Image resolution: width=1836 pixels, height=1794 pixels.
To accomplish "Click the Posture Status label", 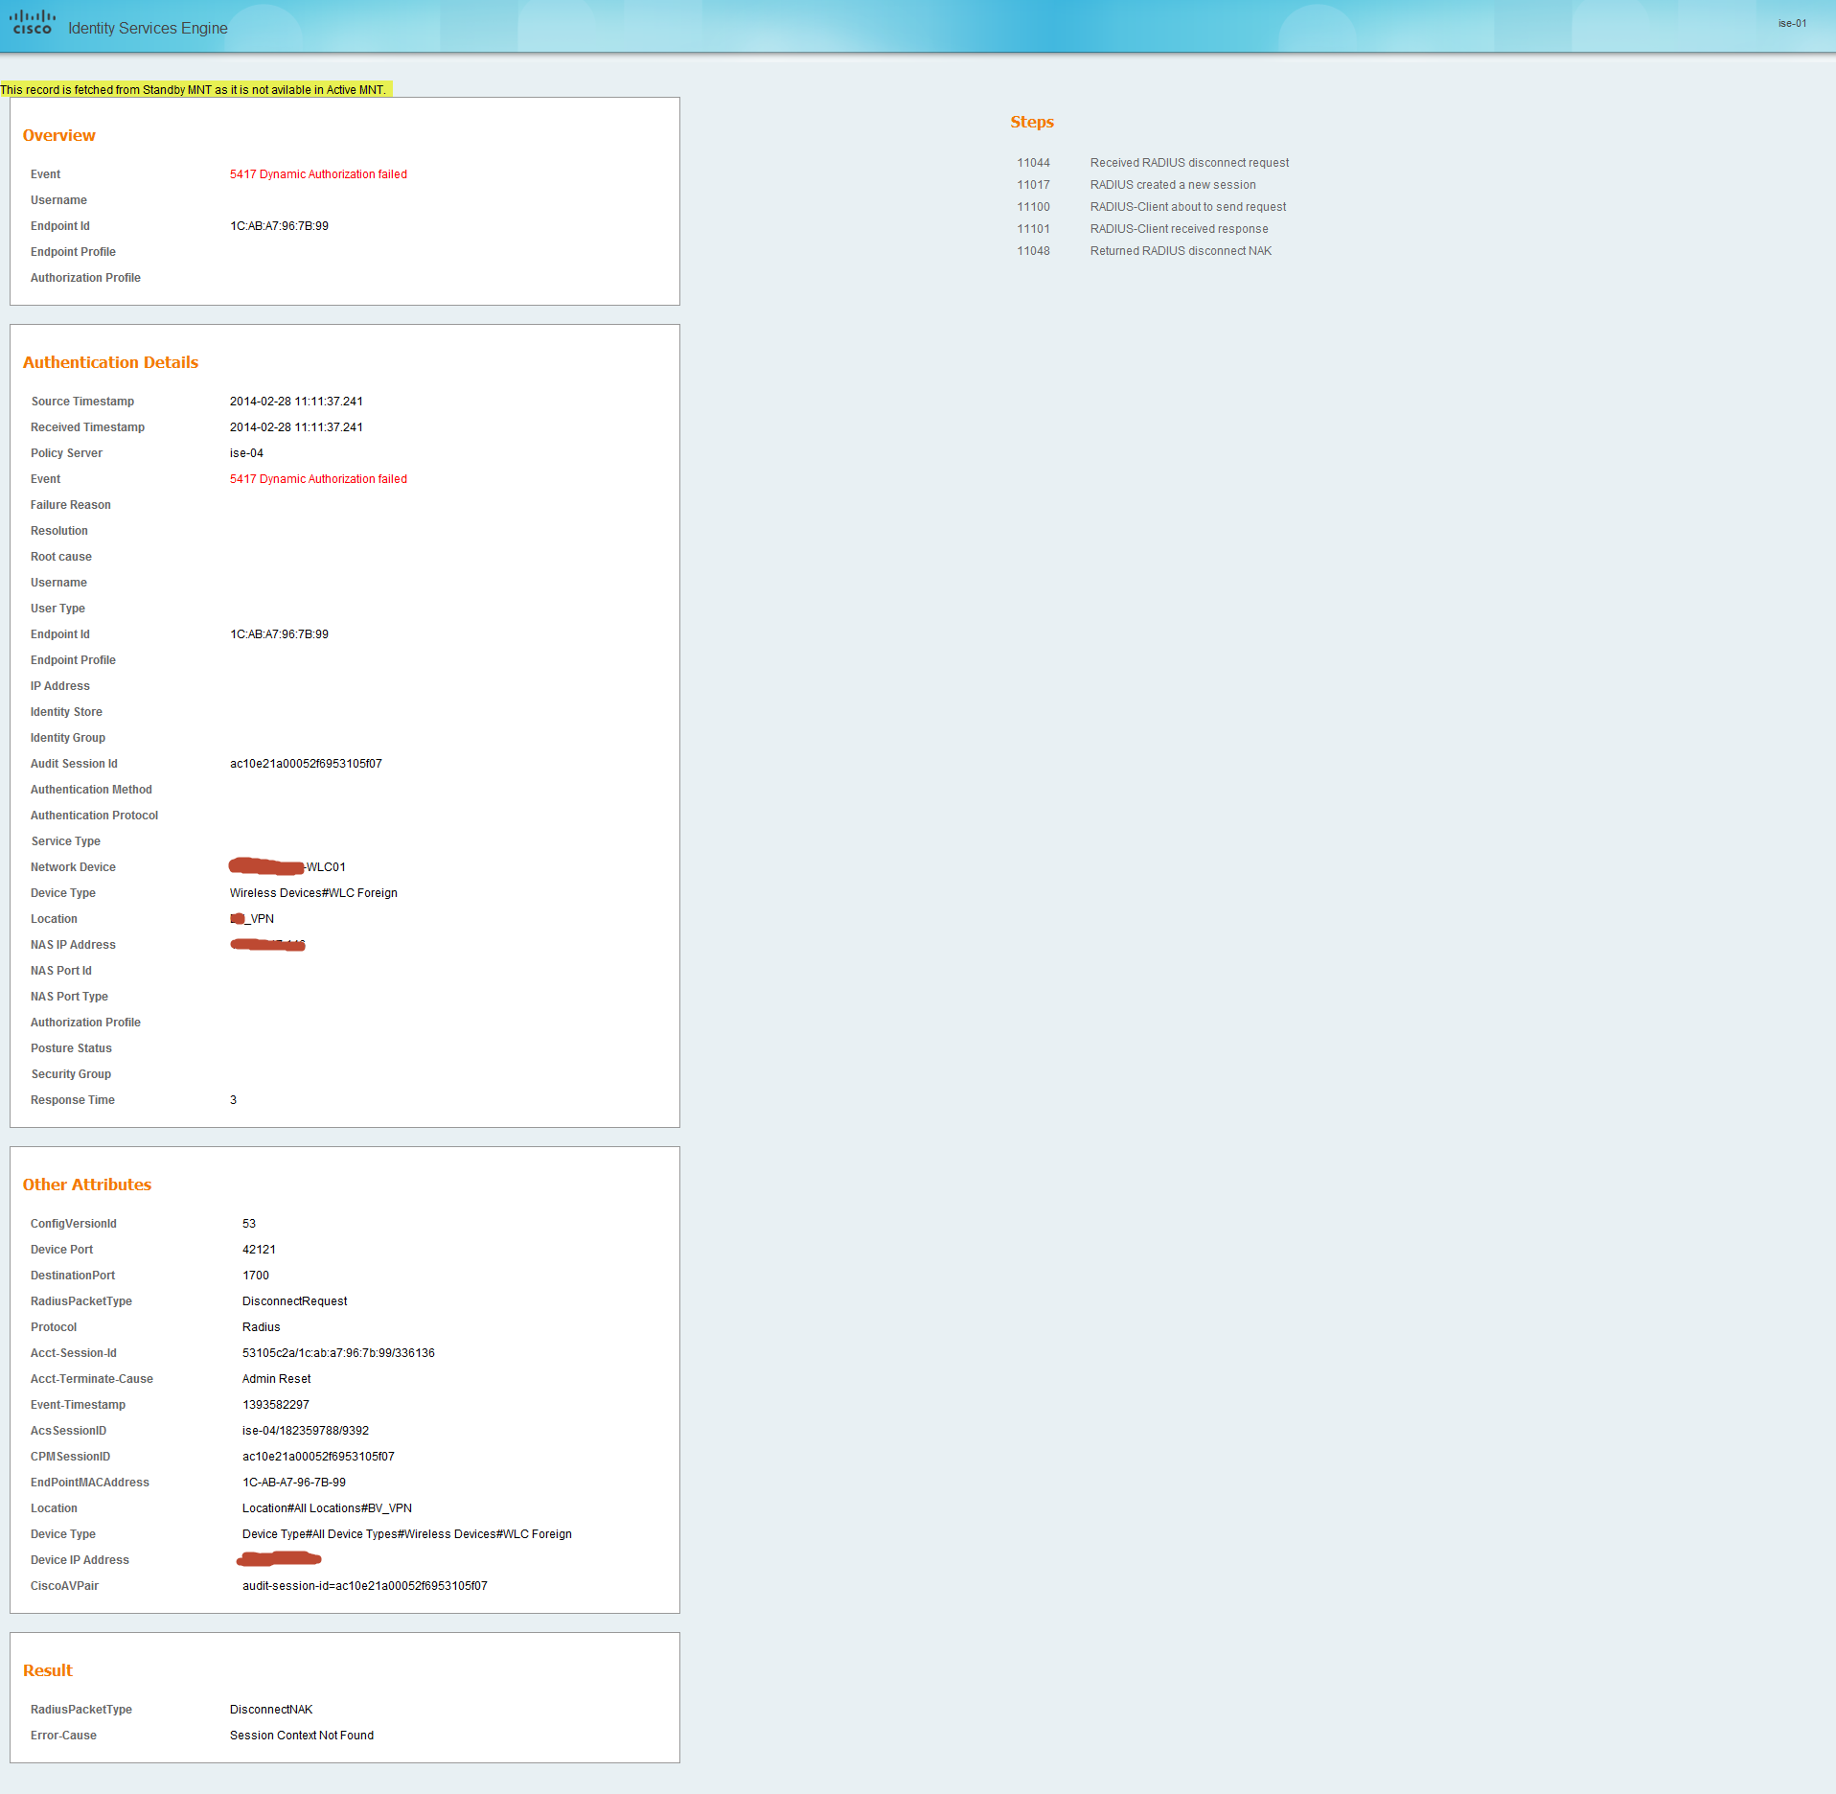I will pos(71,1048).
